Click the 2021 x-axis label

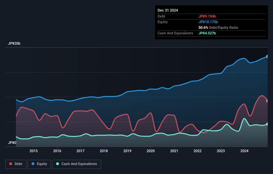tap(174, 151)
